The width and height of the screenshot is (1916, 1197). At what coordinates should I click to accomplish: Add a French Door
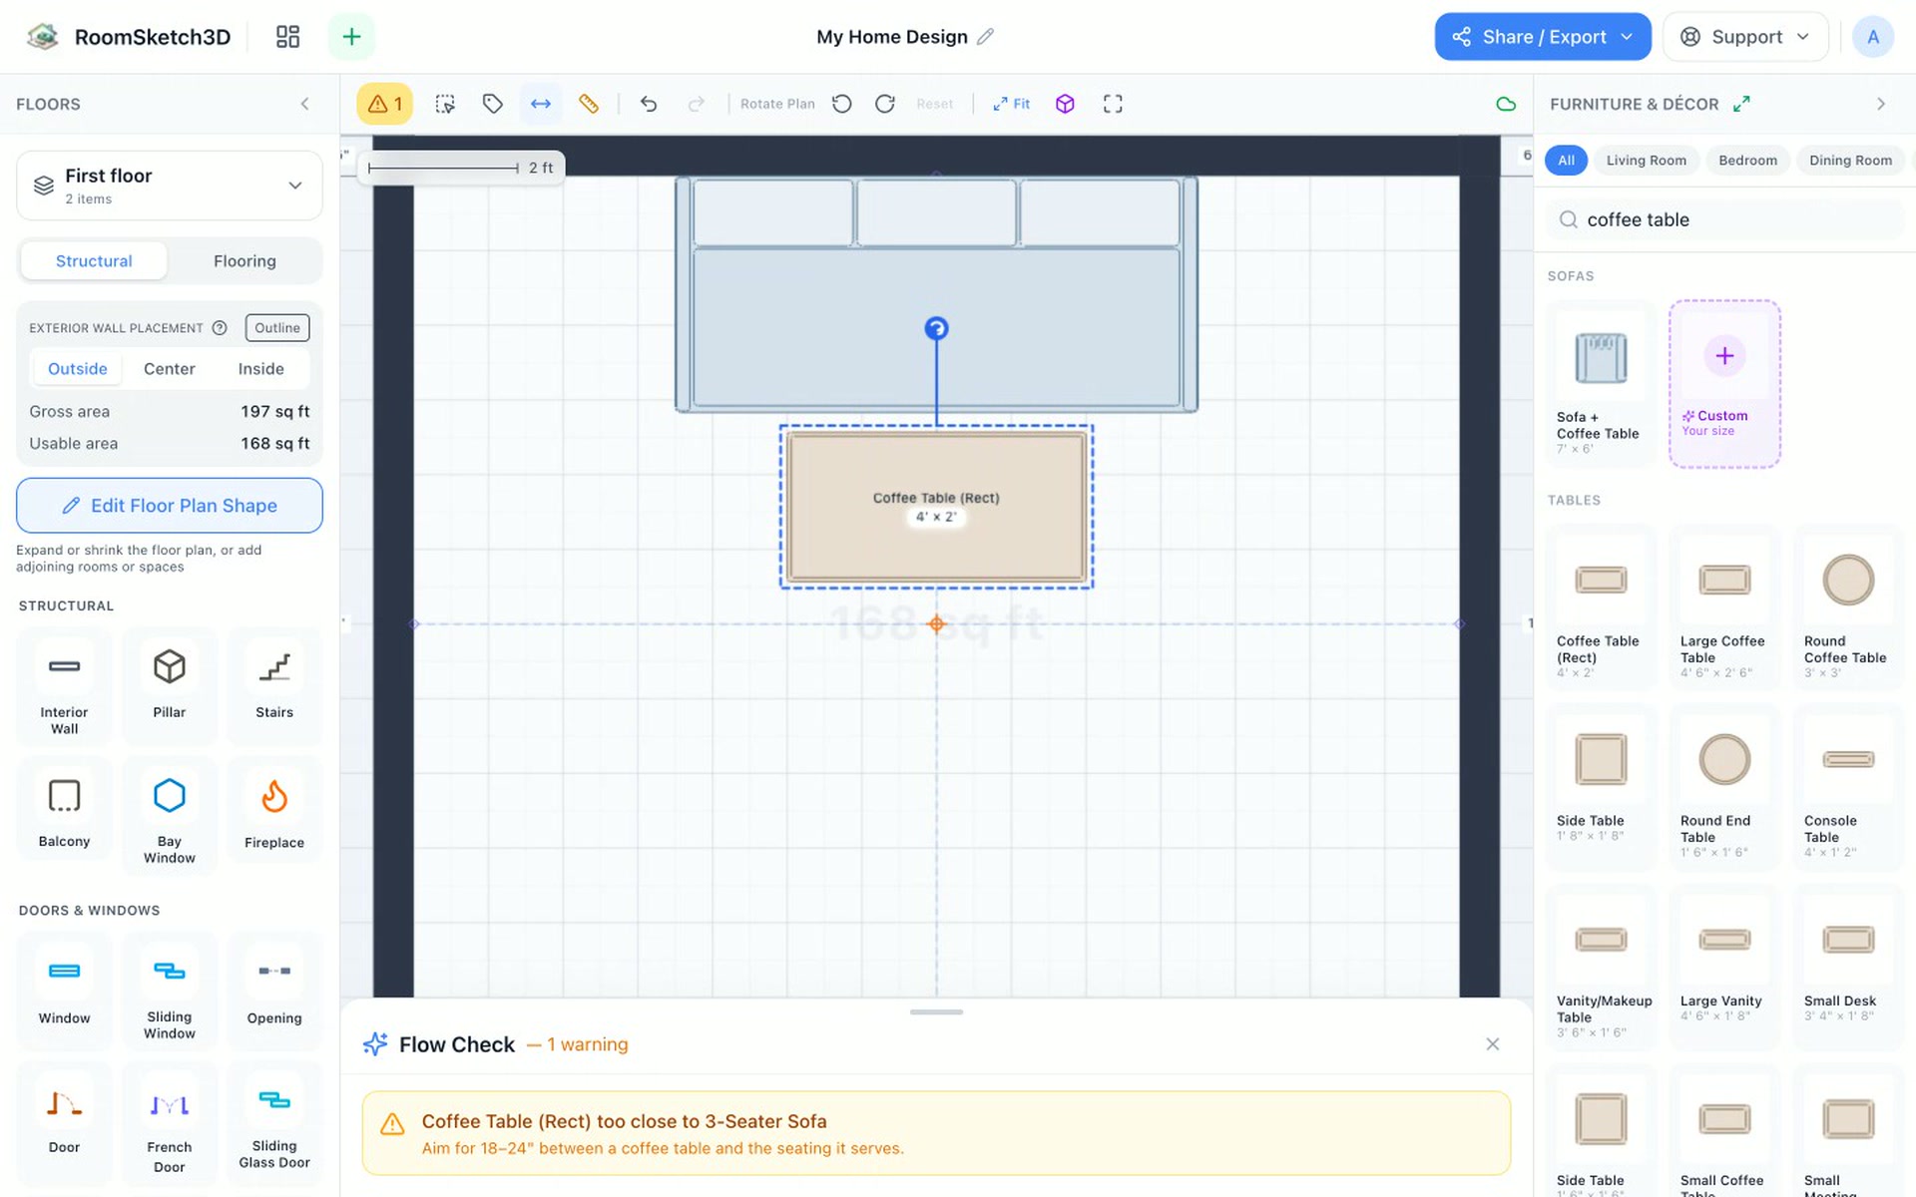[x=170, y=1123]
